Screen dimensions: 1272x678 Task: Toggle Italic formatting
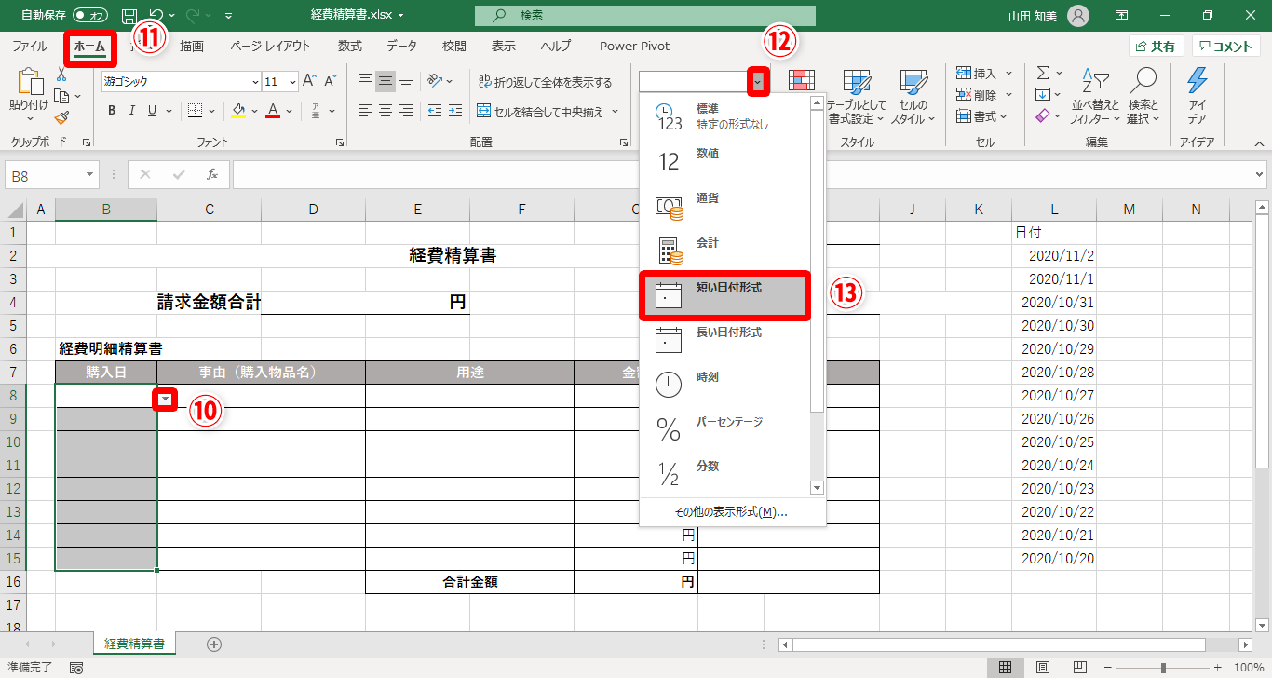pyautogui.click(x=132, y=111)
